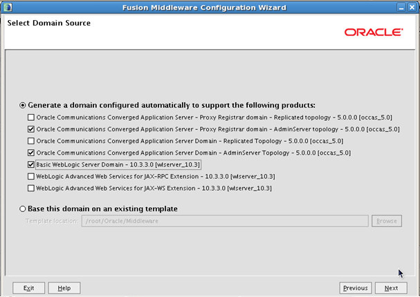Enable Web Services for JAX-WS Extension
The width and height of the screenshot is (420, 297).
[x=30, y=188]
